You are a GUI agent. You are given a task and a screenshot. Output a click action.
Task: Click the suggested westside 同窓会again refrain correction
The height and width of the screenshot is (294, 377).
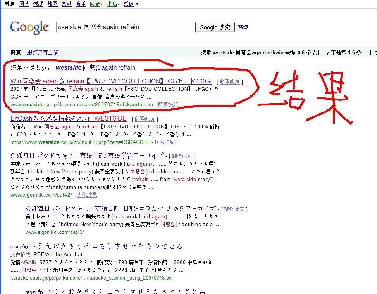click(x=95, y=67)
